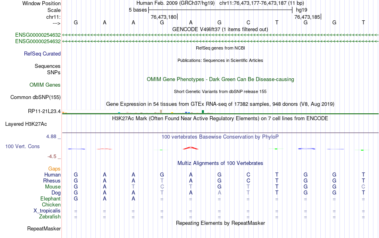The image size is (379, 238).
Task: Click Multiz Alignments of 100 Vertebrates title
Action: [220, 163]
